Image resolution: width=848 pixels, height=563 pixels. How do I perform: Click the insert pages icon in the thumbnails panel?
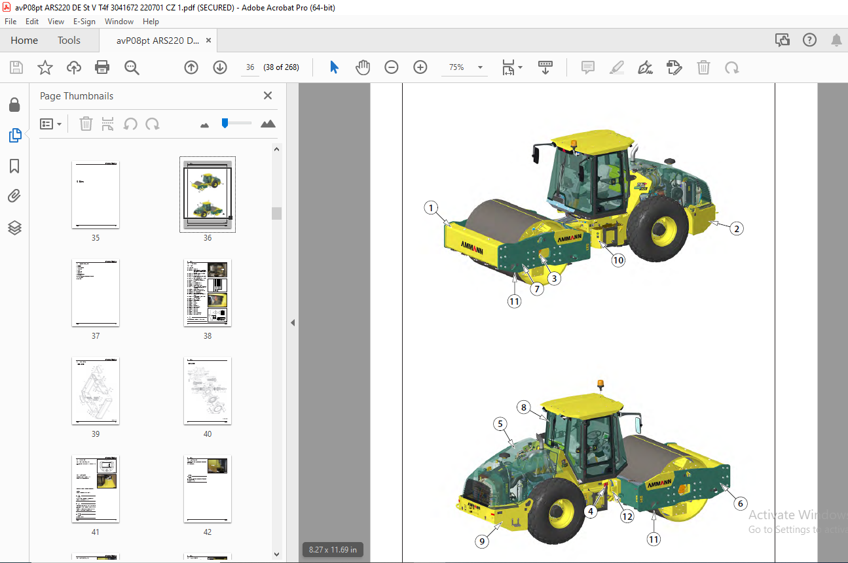coord(109,124)
